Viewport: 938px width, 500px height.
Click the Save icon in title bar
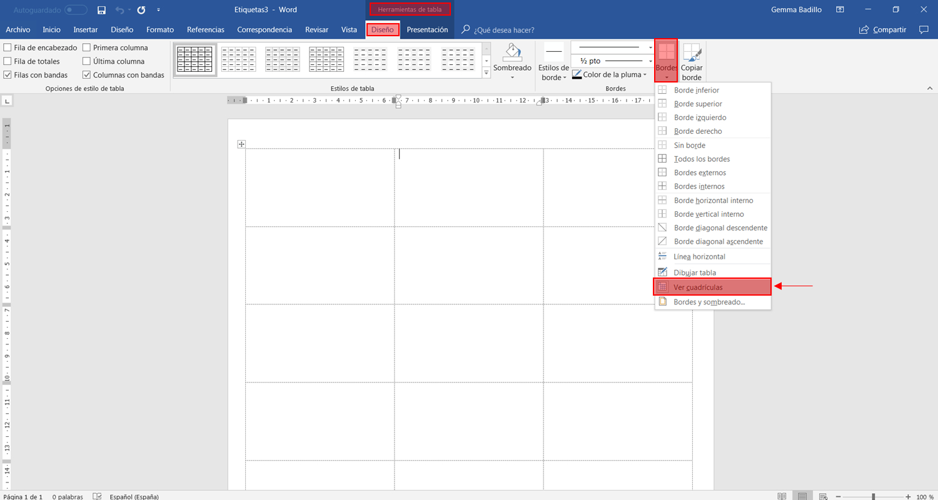[x=101, y=10]
